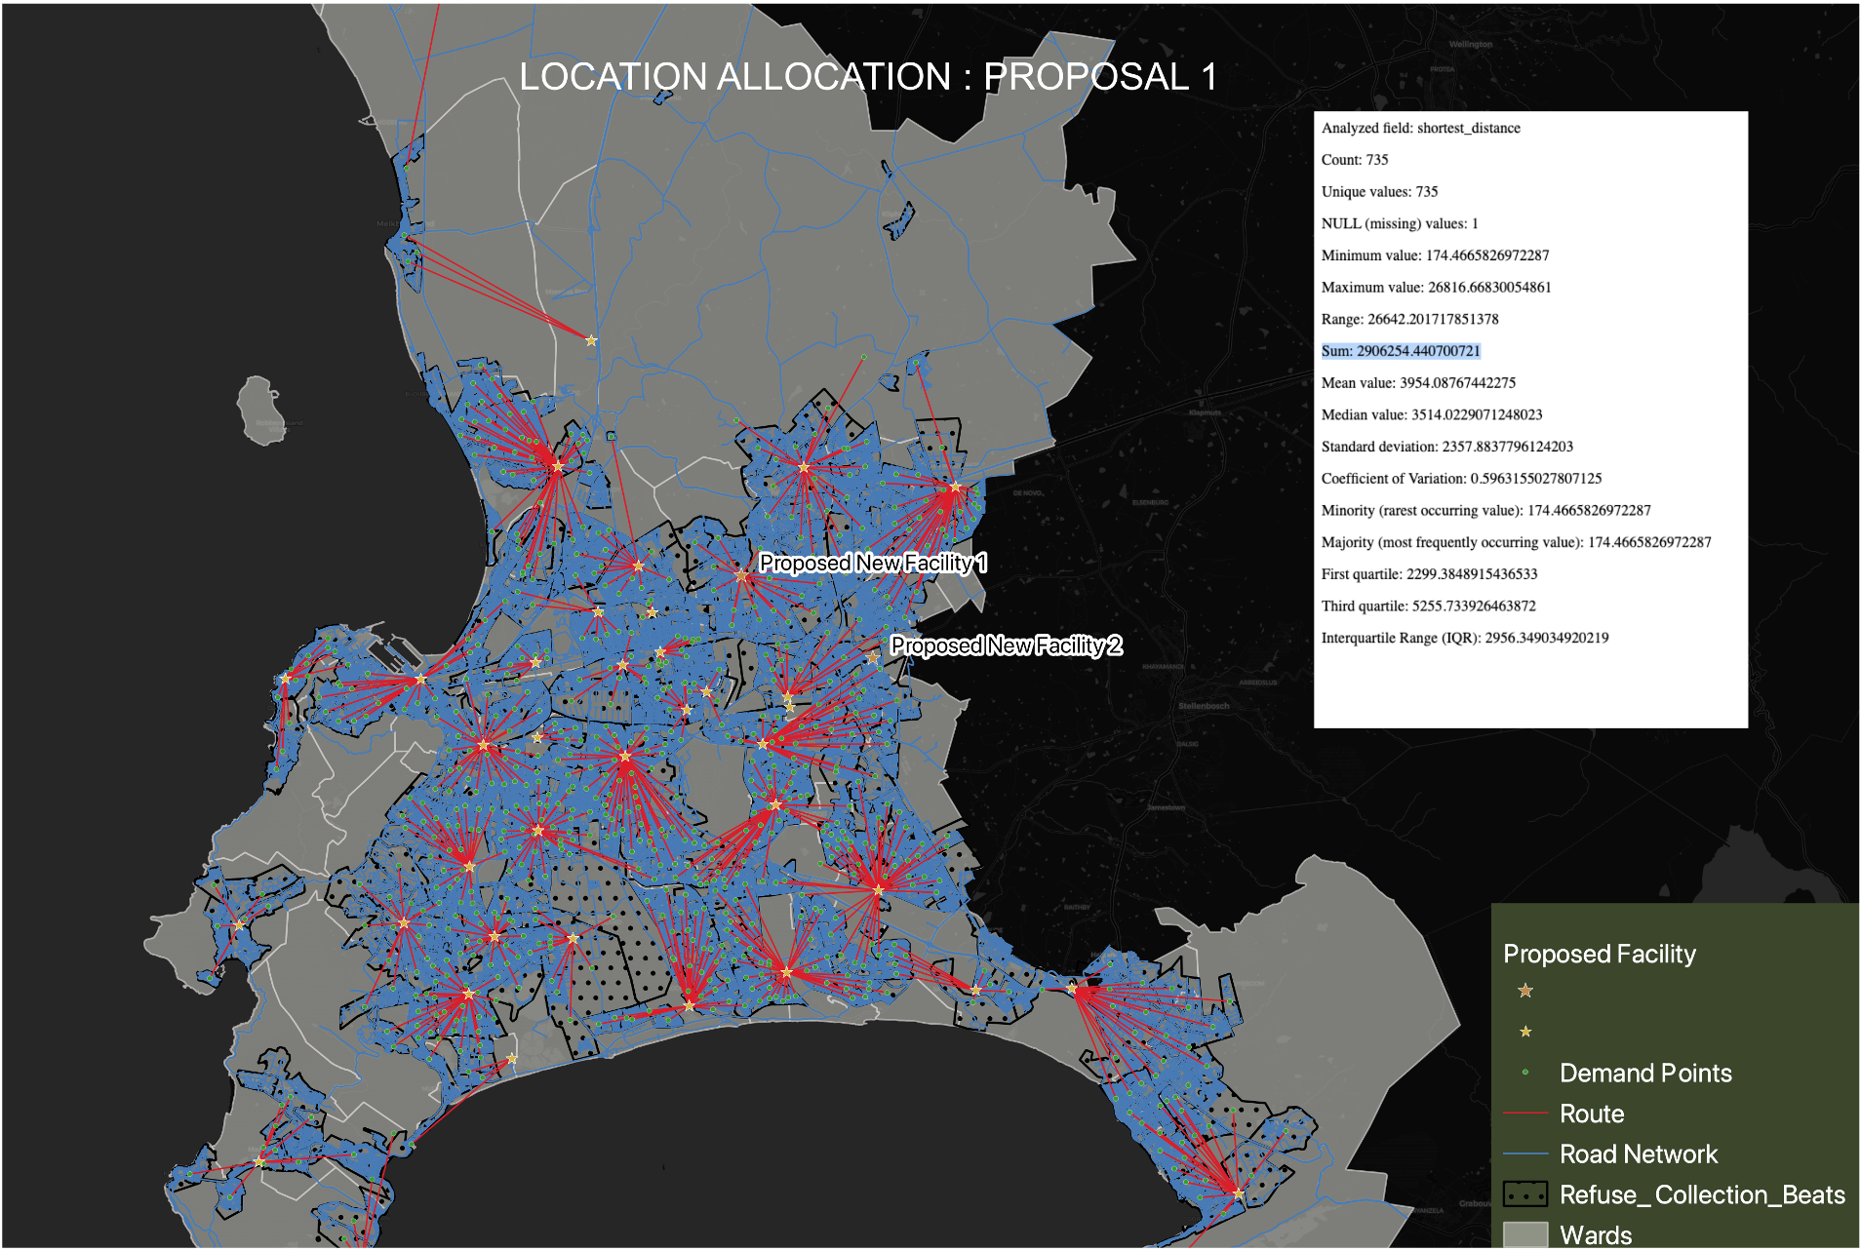Click the Standard deviation statistic line

[x=1446, y=447]
